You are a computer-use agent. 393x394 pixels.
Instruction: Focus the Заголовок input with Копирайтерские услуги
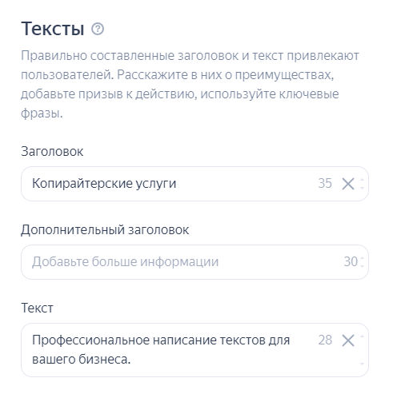coord(194,184)
